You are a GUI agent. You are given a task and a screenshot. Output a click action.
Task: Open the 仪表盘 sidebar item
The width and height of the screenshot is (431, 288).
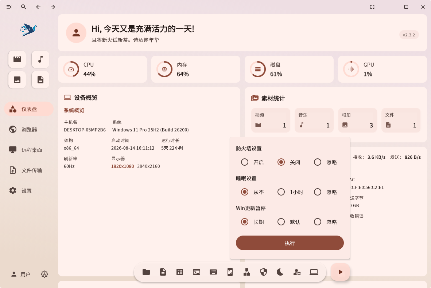(28, 109)
